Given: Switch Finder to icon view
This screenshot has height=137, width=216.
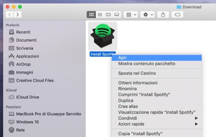Looking at the screenshot, I should (x=91, y=14).
